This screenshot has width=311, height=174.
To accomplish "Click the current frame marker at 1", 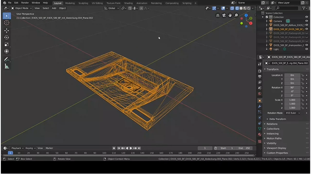I will tap(10, 153).
